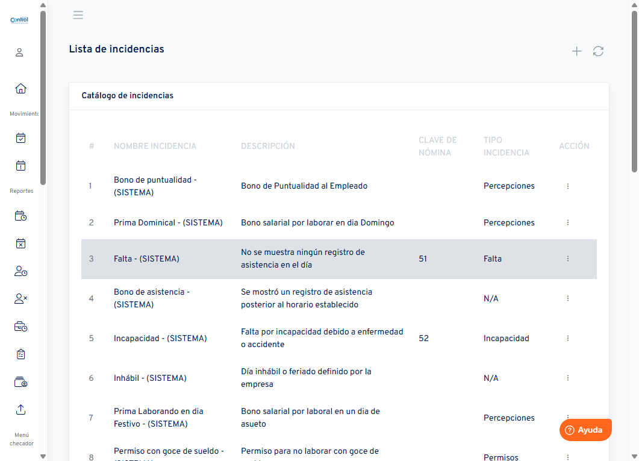This screenshot has width=639, height=461.
Task: Open the briefcase clock report icon
Action: coord(21,327)
